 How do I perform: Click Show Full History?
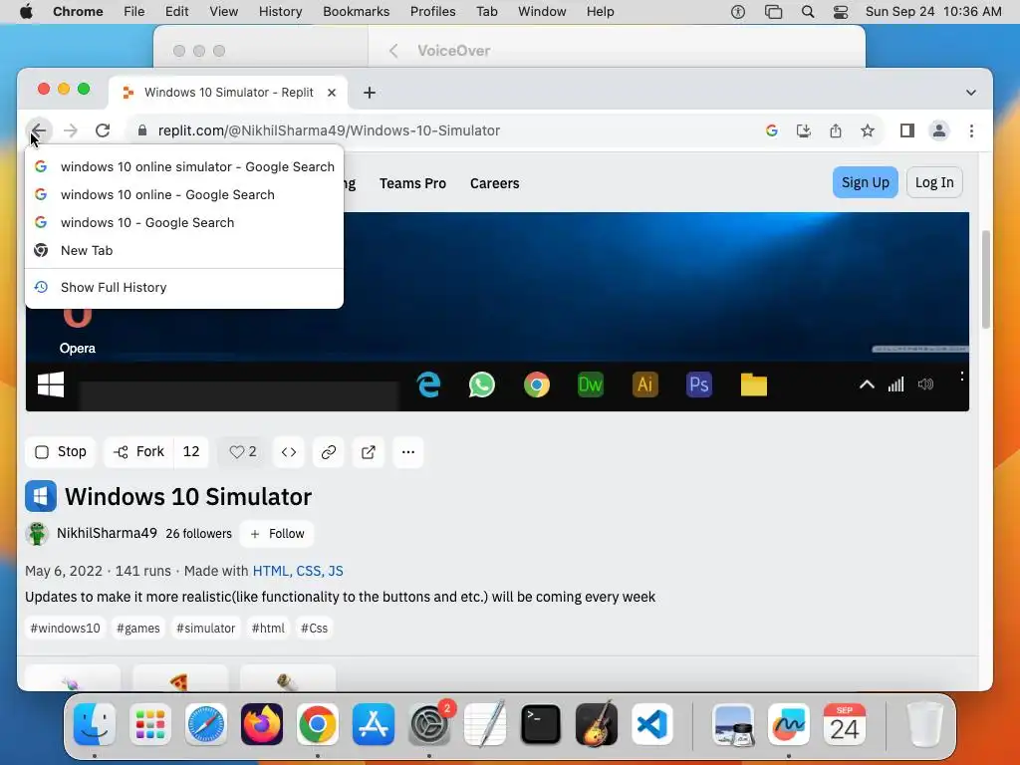(x=184, y=287)
